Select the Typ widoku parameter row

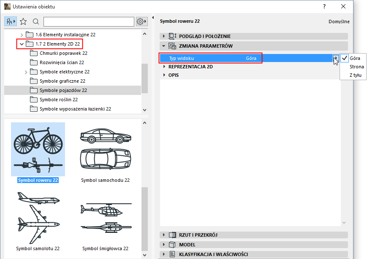250,58
